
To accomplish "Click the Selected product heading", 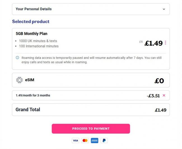I will [31, 22].
